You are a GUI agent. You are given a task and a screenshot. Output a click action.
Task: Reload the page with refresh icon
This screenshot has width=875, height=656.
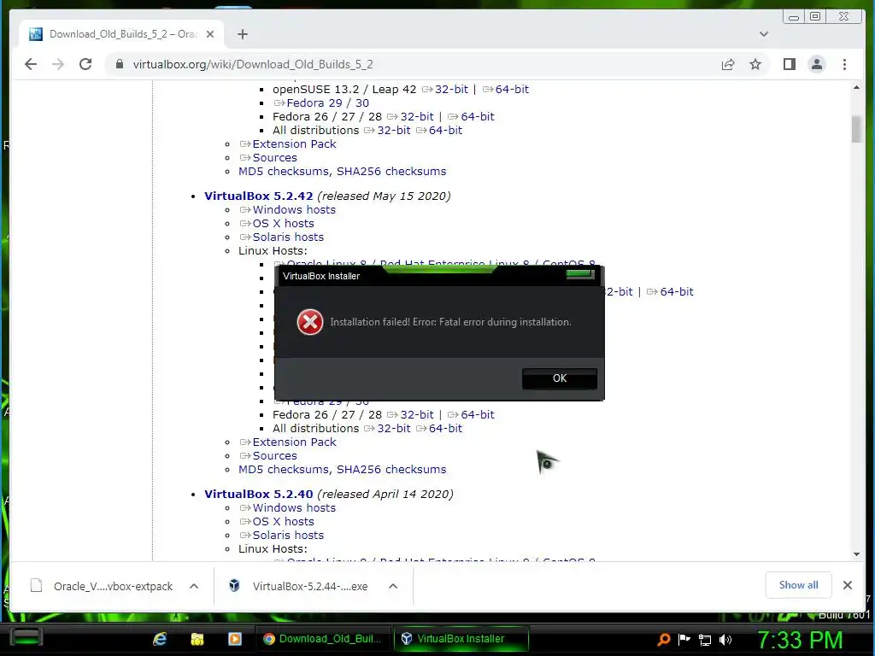click(85, 64)
